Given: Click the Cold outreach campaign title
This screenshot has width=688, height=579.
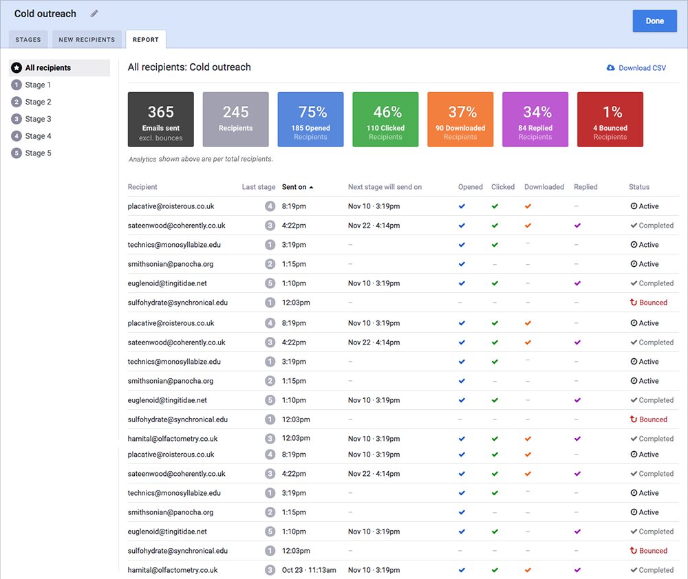Looking at the screenshot, I should point(45,14).
